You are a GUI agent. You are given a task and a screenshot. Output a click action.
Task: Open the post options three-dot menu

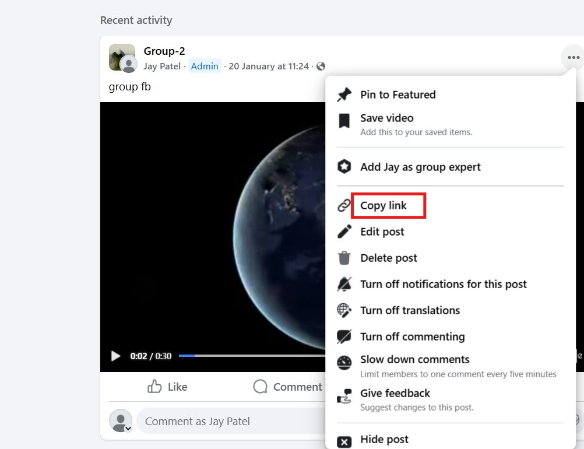tap(573, 57)
